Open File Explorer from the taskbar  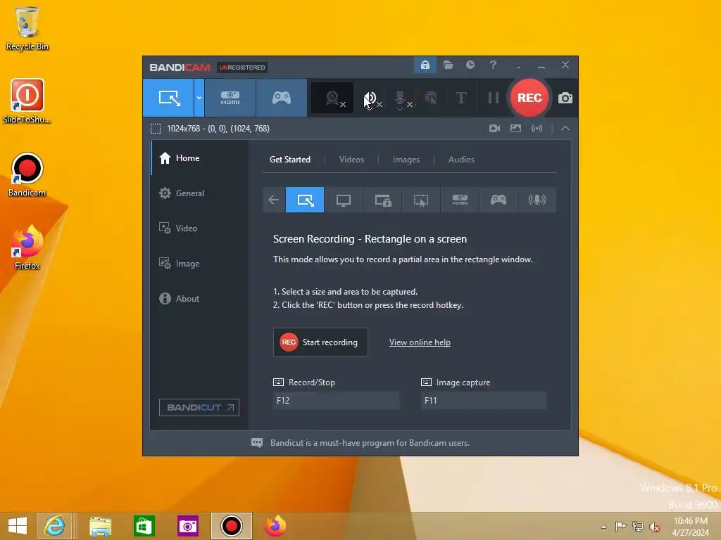point(100,526)
